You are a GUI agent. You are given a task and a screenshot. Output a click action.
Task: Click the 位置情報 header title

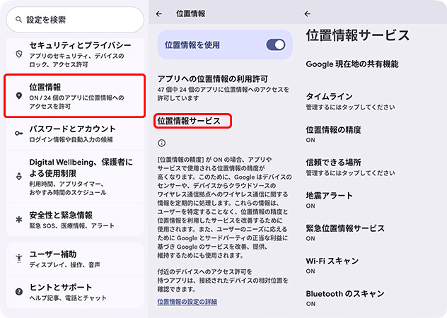(x=190, y=13)
